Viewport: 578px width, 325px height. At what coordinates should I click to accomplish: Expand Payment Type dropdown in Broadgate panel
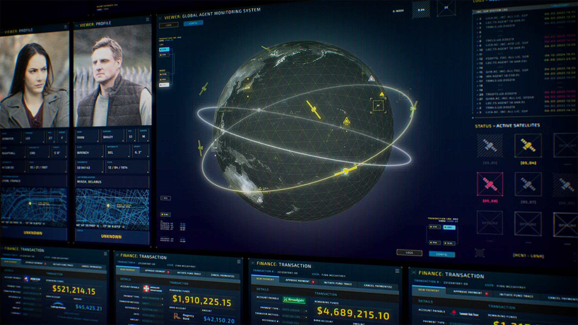306,310
